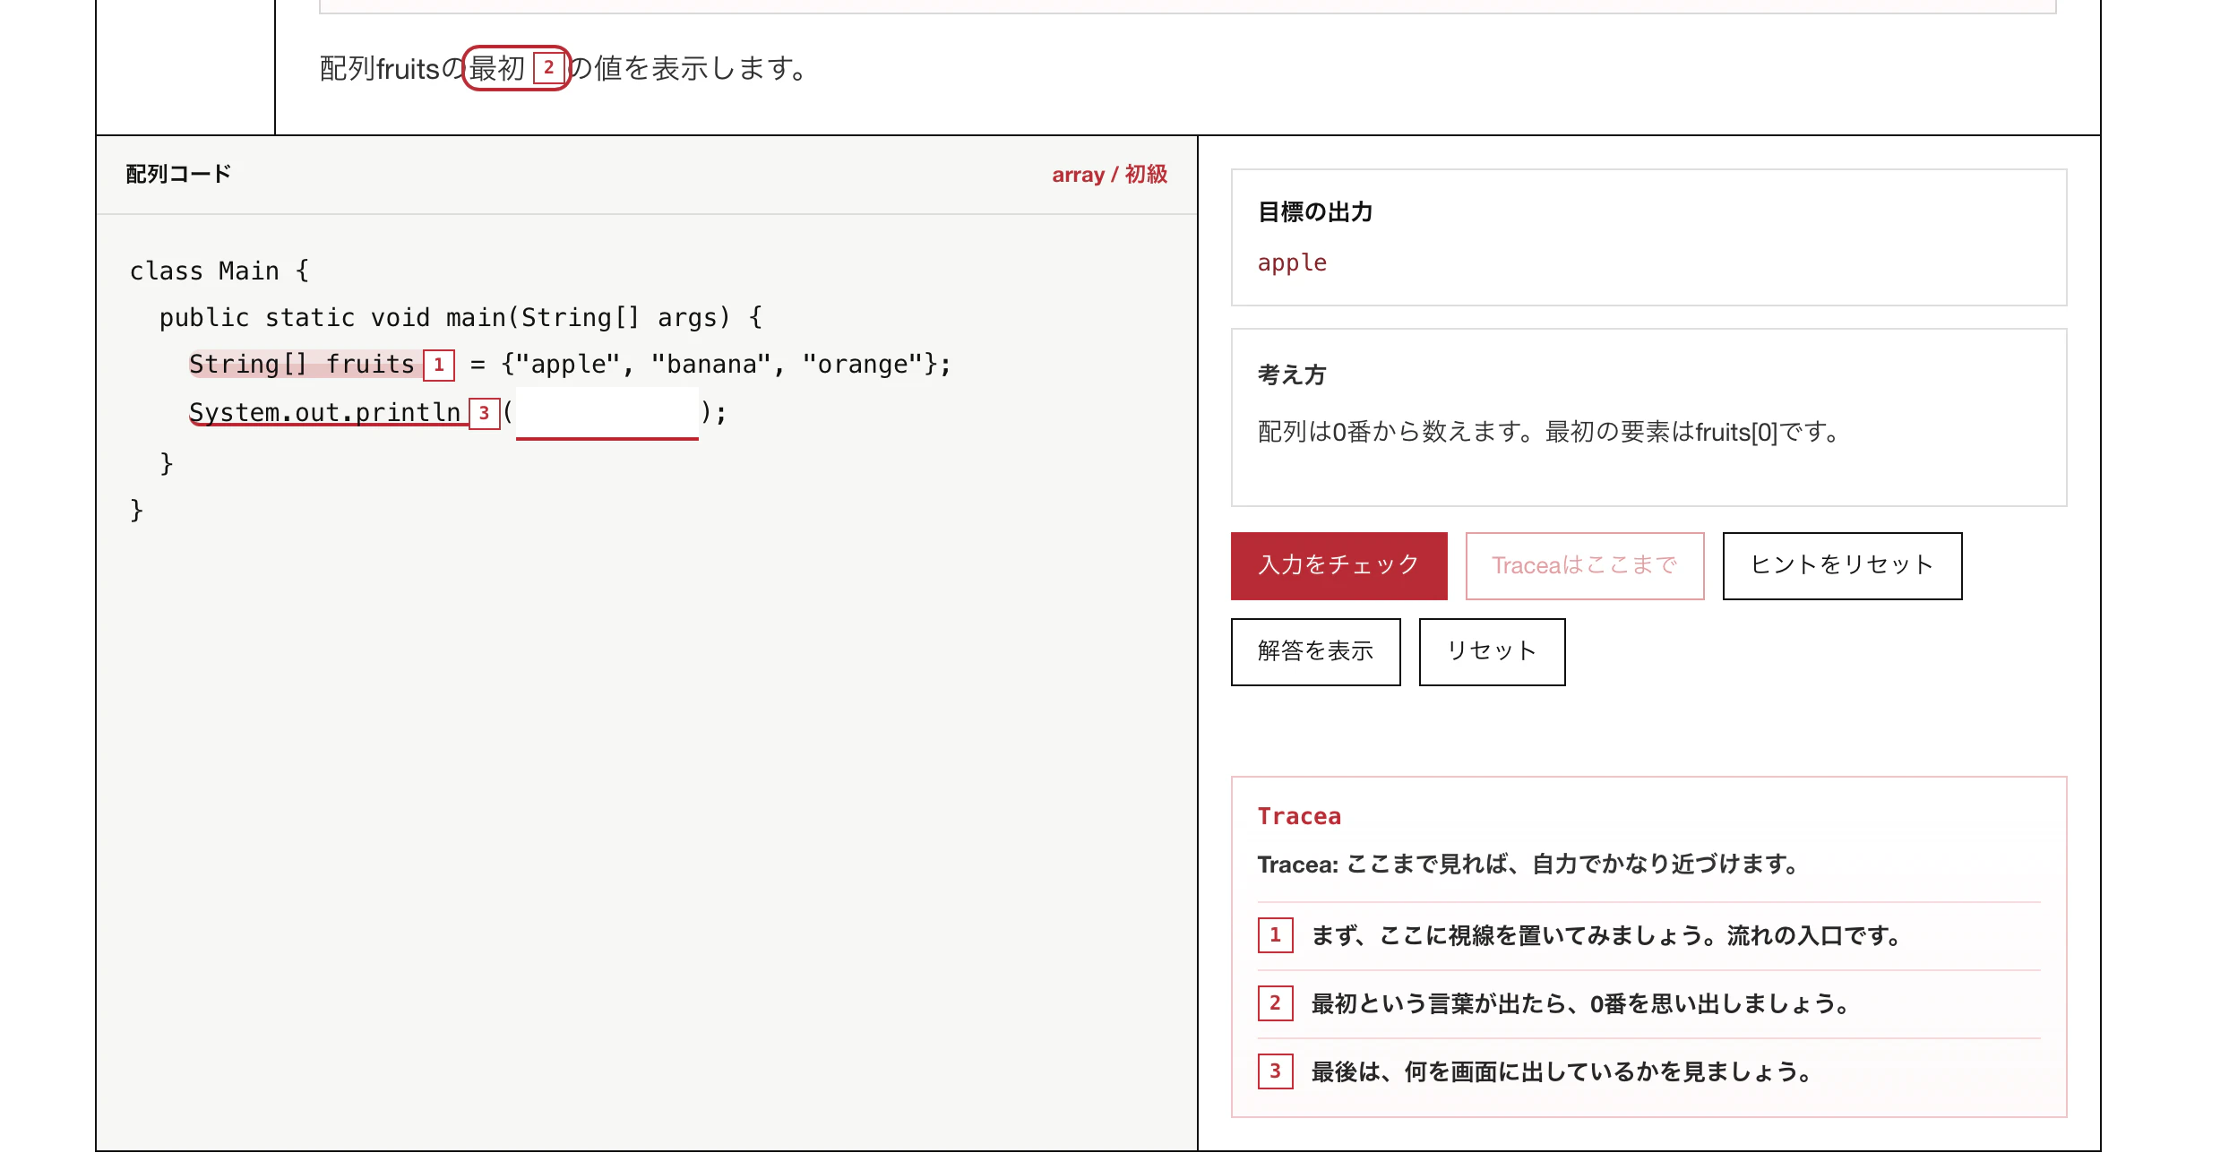Click number 1 icon in Tracea hint list
2229x1170 pixels.
(1275, 935)
